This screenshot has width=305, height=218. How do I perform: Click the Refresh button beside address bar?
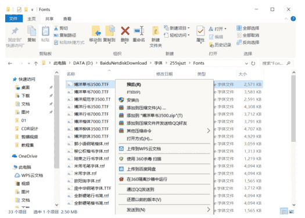(x=253, y=63)
